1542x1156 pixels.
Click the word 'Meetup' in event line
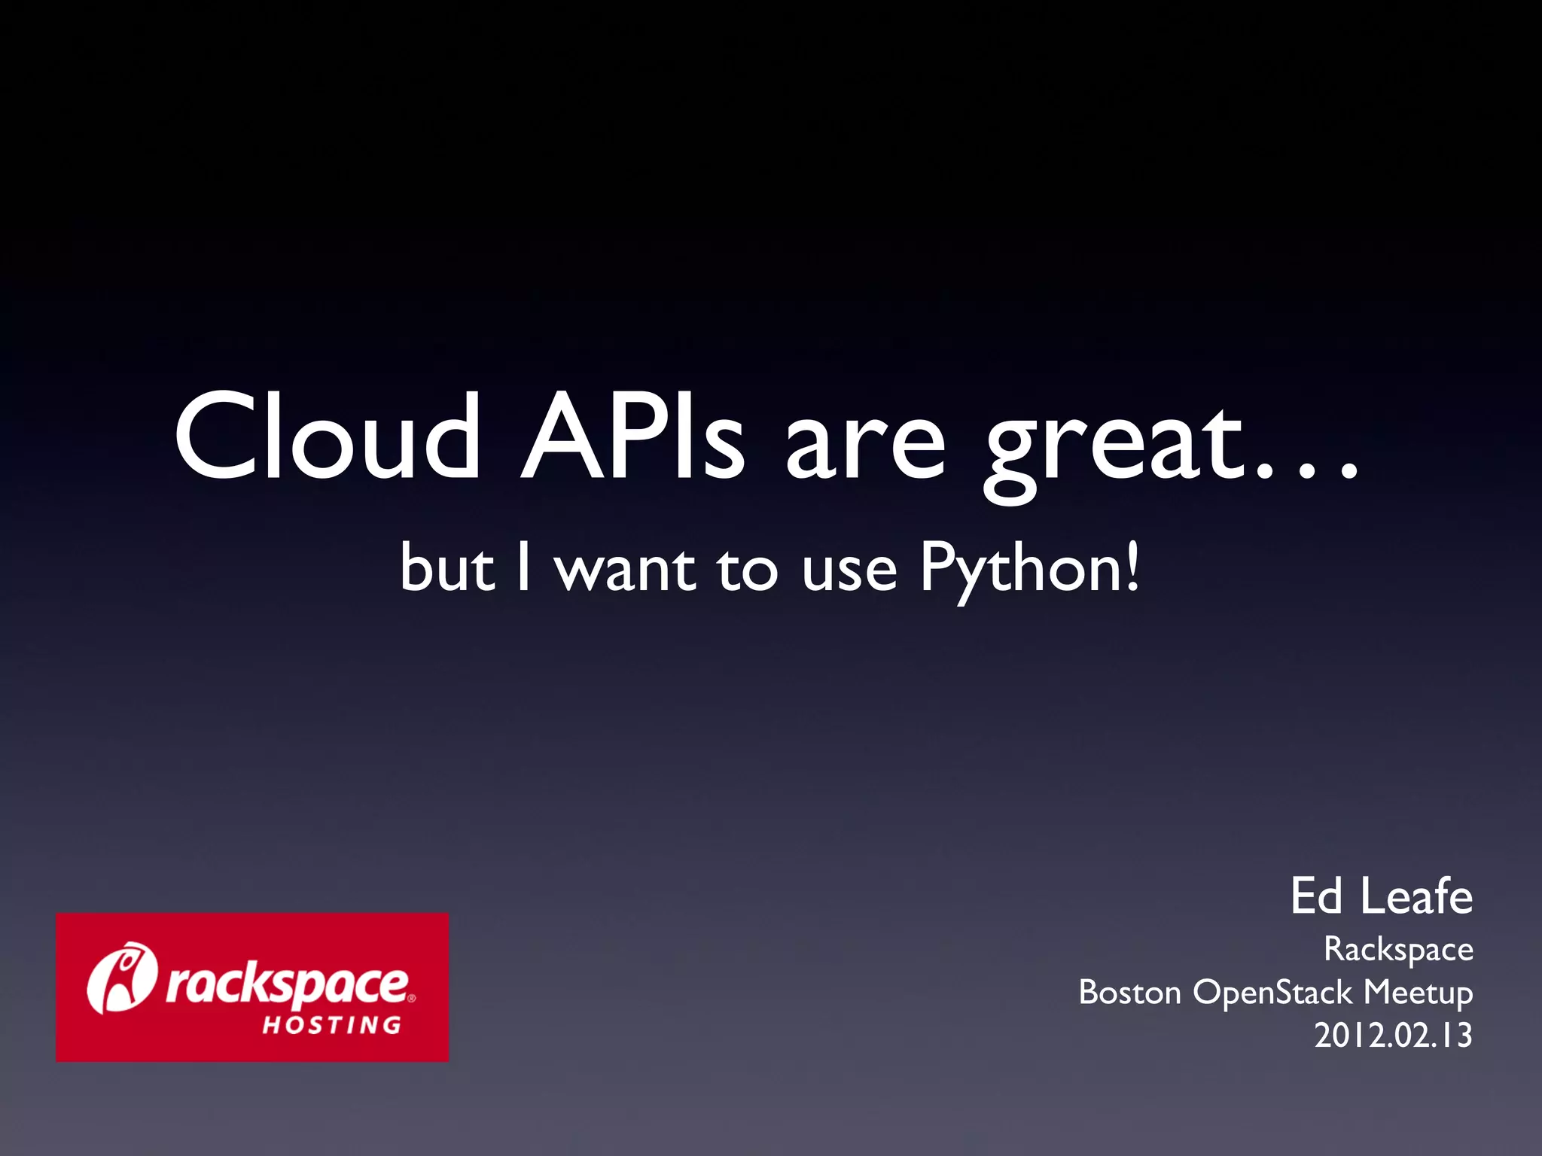1418,993
